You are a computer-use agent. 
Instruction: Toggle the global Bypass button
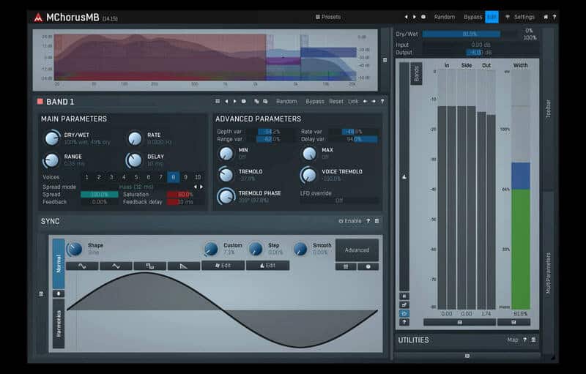[472, 17]
